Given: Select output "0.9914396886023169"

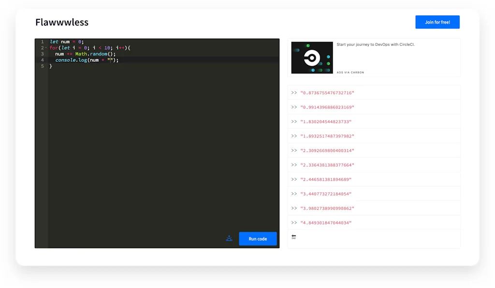Looking at the screenshot, I should [x=327, y=107].
